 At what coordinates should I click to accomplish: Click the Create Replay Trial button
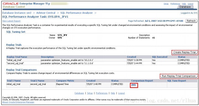tap(185, 52)
